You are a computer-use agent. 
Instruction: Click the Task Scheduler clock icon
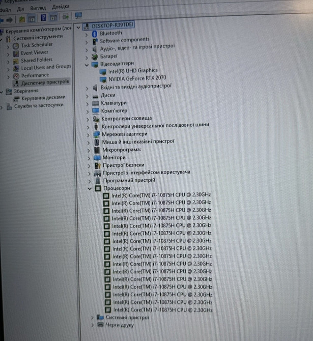[x=16, y=45]
